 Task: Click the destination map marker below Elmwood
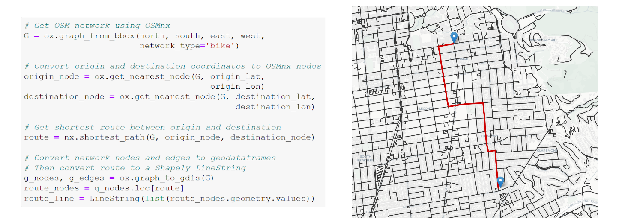pyautogui.click(x=500, y=183)
